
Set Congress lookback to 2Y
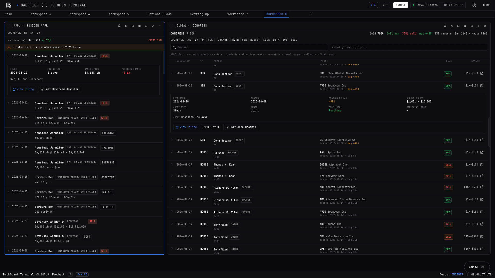click(203, 40)
